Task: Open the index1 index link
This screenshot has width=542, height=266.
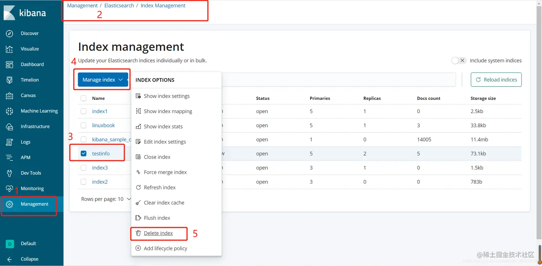Action: (100, 111)
